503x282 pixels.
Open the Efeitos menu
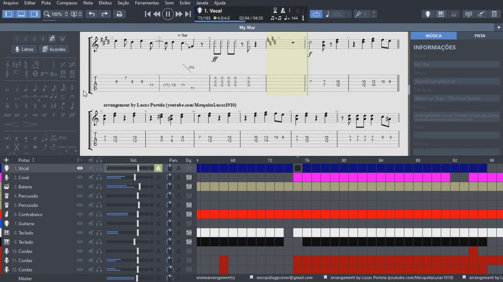[x=105, y=3]
